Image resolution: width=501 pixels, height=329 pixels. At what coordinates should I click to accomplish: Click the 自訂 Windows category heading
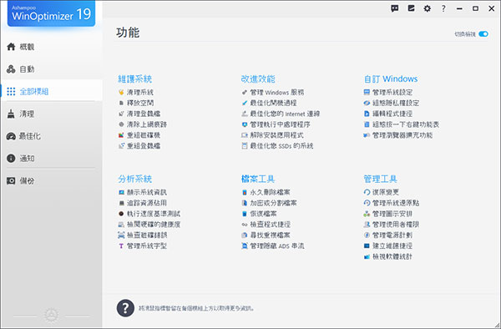point(391,78)
